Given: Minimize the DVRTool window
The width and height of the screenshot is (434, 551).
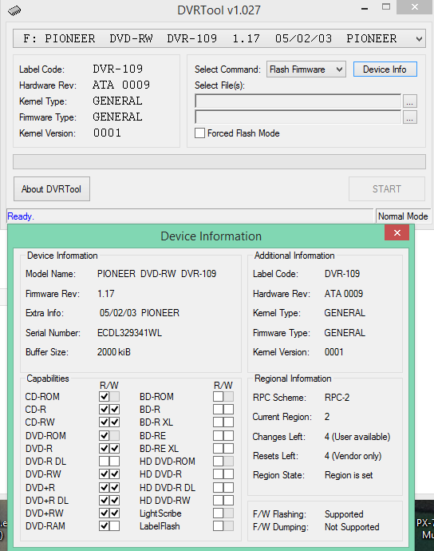Looking at the screenshot, I should [x=365, y=8].
